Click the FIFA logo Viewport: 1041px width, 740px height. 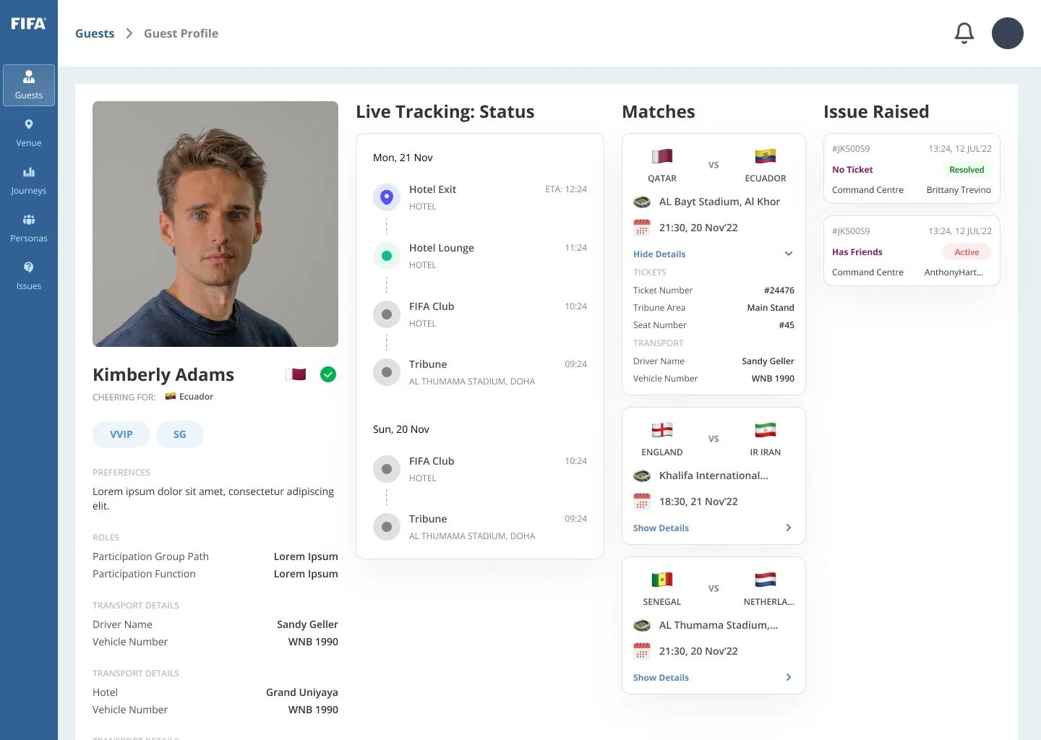coord(28,24)
